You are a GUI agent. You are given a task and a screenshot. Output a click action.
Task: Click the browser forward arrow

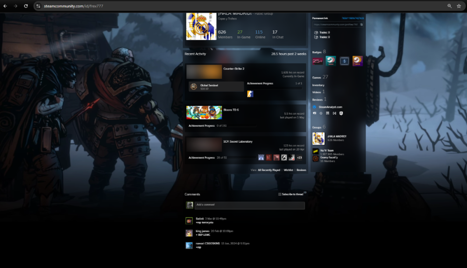pyautogui.click(x=15, y=6)
